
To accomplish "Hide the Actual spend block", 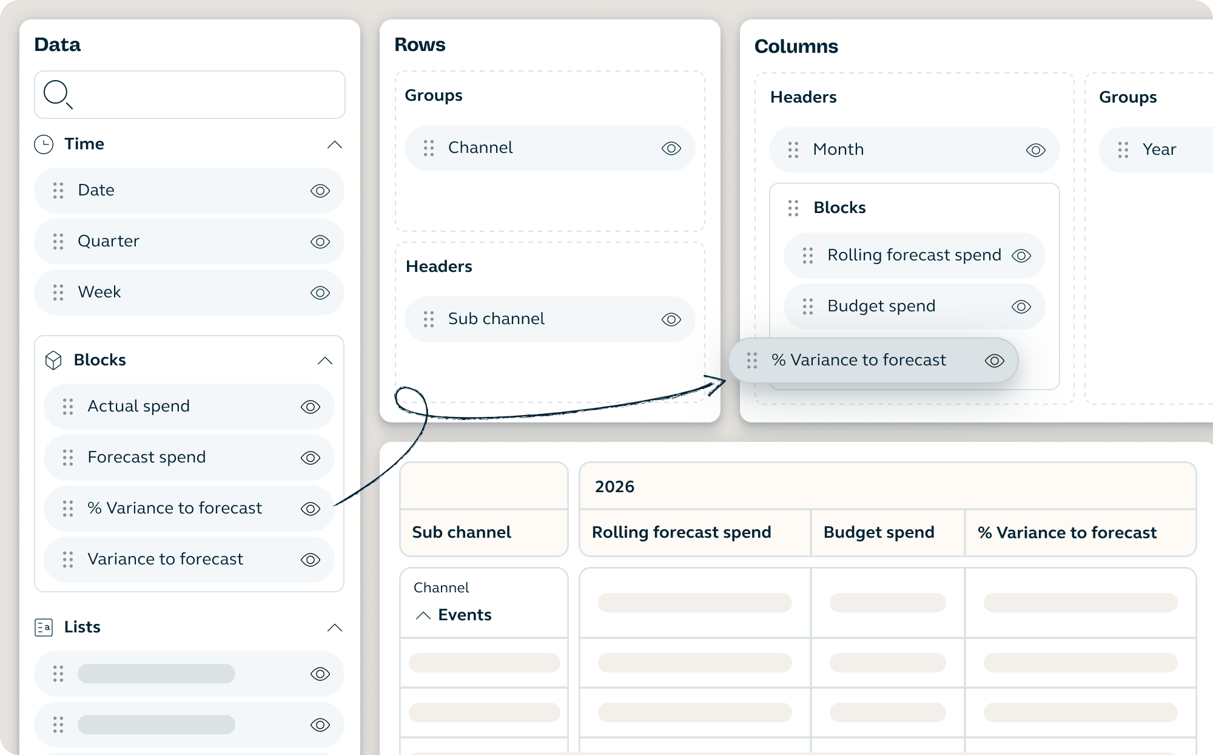I will (310, 407).
